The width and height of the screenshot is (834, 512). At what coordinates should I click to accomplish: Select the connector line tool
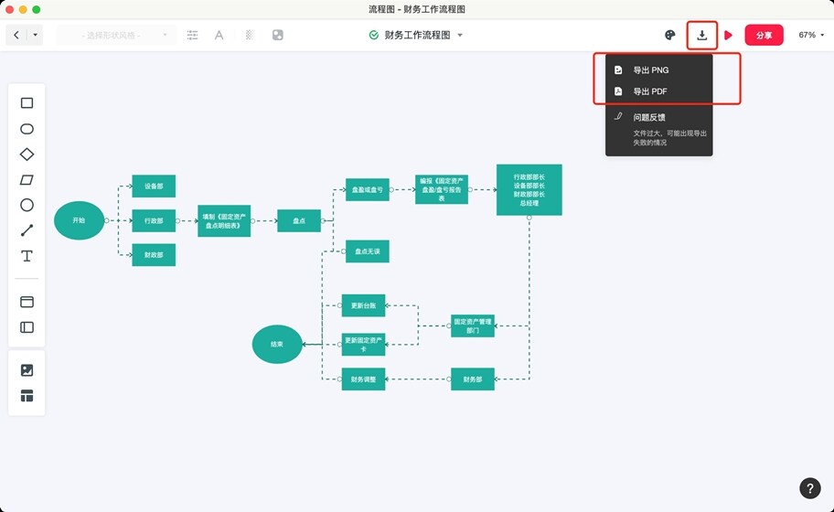27,230
